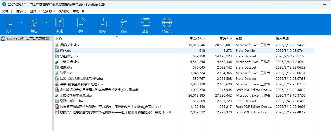Select file name 代码.do
The height and width of the screenshot is (131, 331).
point(65,51)
